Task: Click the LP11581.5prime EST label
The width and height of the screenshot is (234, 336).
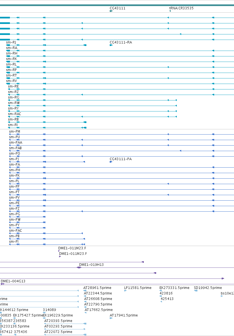Action: (138, 288)
